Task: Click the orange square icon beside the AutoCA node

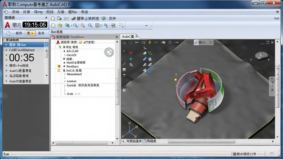Action: [59, 71]
